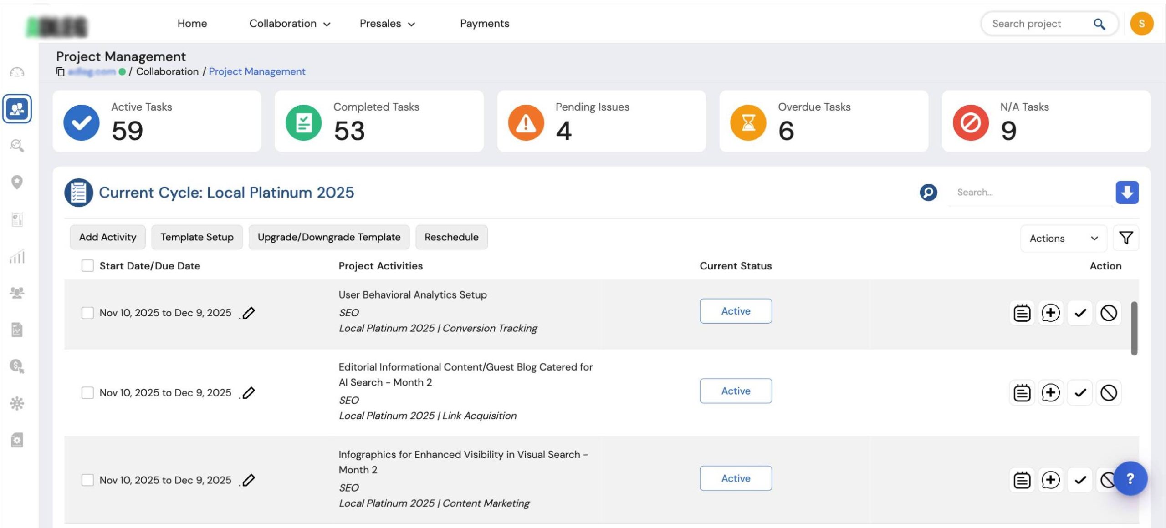Open the filter funnel icon
This screenshot has height=528, width=1166.
coord(1125,238)
